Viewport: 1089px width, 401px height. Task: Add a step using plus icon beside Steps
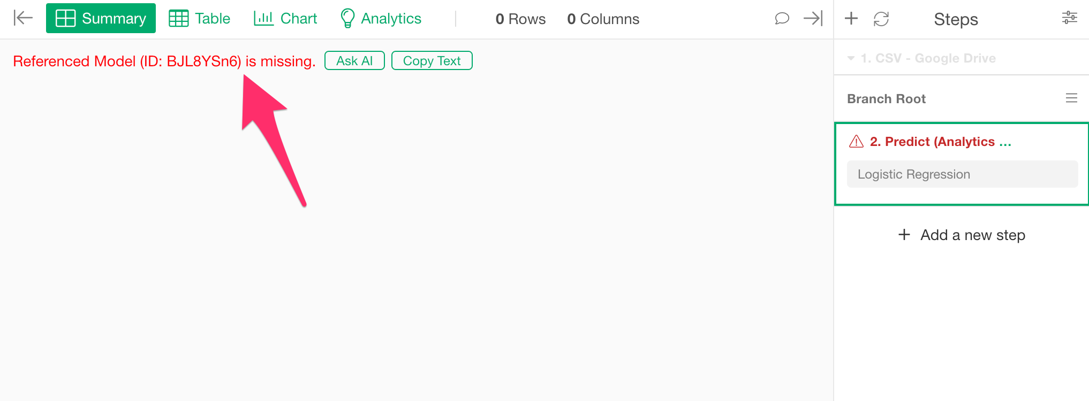(x=851, y=19)
